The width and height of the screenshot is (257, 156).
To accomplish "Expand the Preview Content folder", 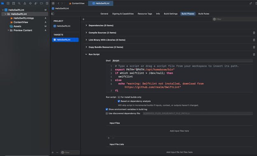I will click(8, 30).
